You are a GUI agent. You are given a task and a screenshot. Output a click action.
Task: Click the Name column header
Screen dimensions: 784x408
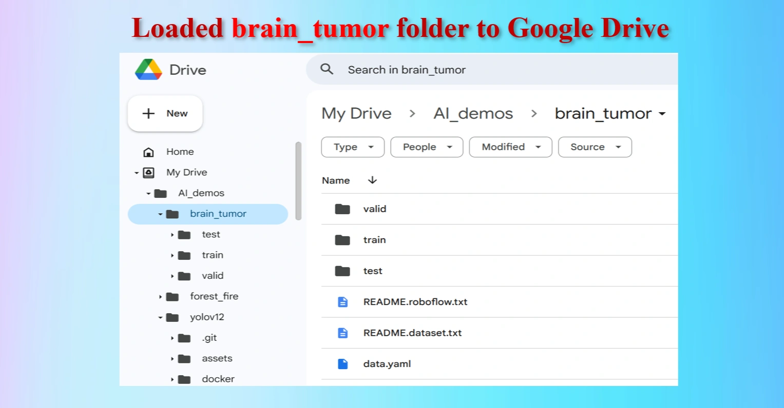[336, 180]
